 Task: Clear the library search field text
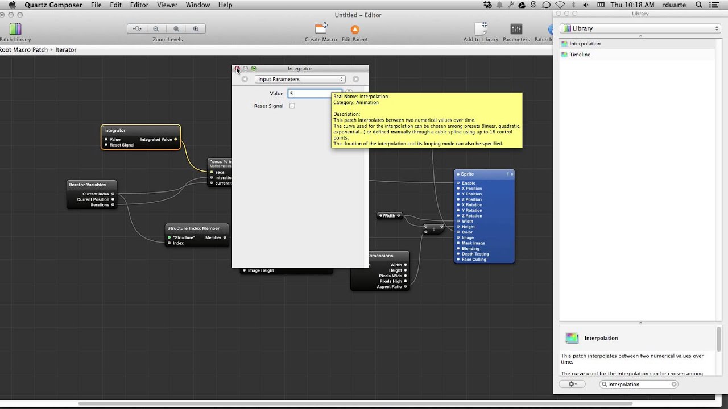674,385
